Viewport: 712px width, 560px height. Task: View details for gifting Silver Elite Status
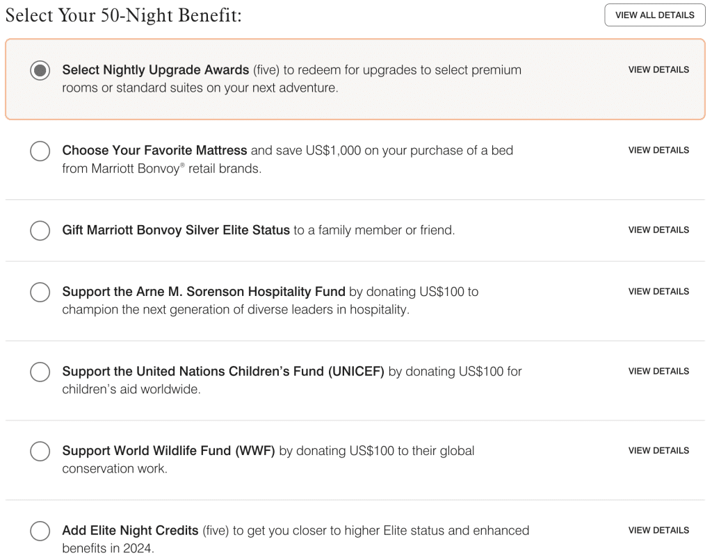pos(658,229)
